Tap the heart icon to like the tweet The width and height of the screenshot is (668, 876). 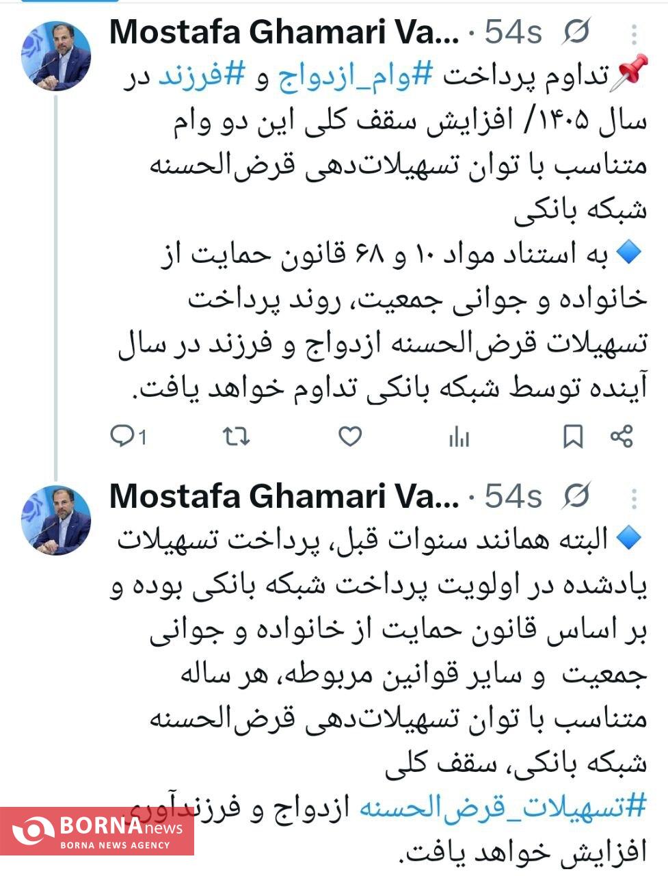point(350,434)
